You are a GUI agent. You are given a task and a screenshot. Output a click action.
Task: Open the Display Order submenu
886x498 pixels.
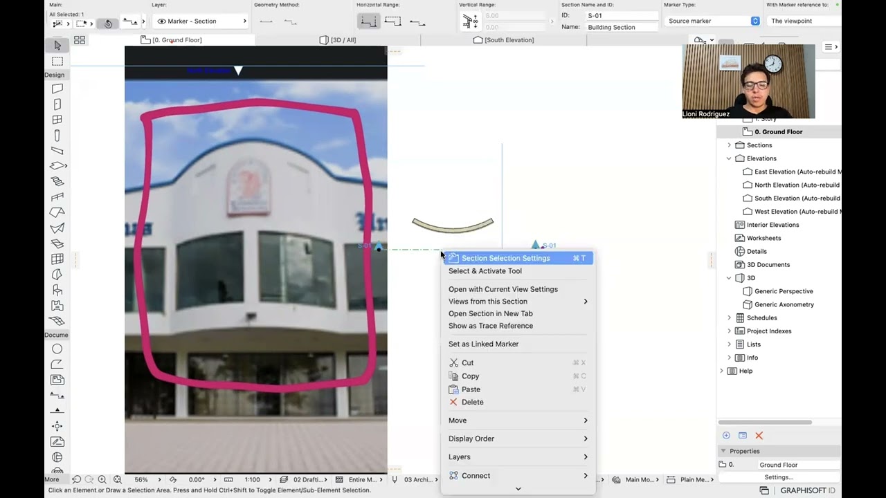coord(518,439)
